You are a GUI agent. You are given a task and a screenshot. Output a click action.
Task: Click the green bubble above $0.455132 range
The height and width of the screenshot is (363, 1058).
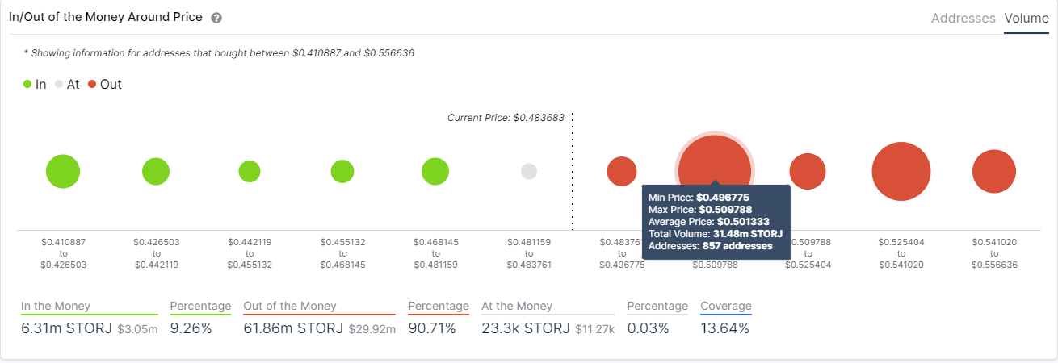click(342, 171)
